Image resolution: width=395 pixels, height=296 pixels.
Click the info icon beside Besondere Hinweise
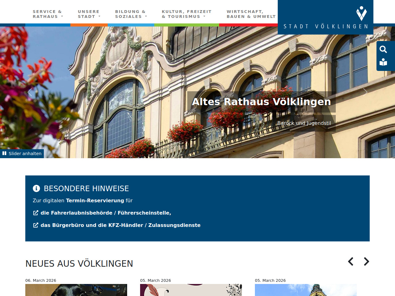[x=36, y=188]
